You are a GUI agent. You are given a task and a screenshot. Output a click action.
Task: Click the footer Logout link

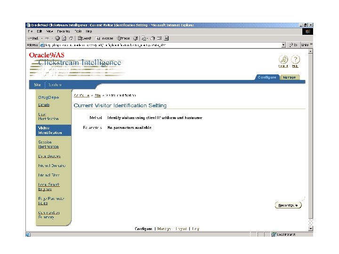[181, 229]
